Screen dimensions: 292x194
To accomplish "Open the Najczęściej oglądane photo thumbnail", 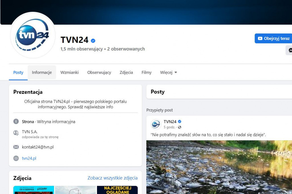I will [x=117, y=190].
